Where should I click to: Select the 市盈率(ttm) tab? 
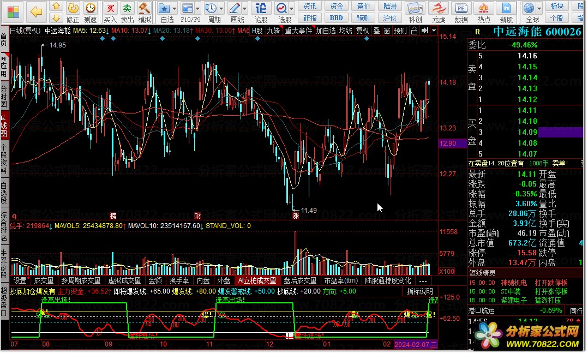pyautogui.click(x=341, y=281)
